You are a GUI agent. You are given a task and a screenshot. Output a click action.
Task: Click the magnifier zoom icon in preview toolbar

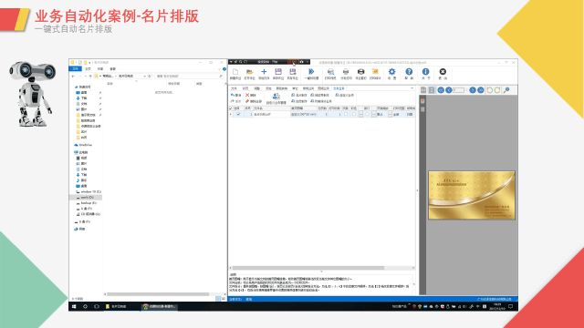506,90
